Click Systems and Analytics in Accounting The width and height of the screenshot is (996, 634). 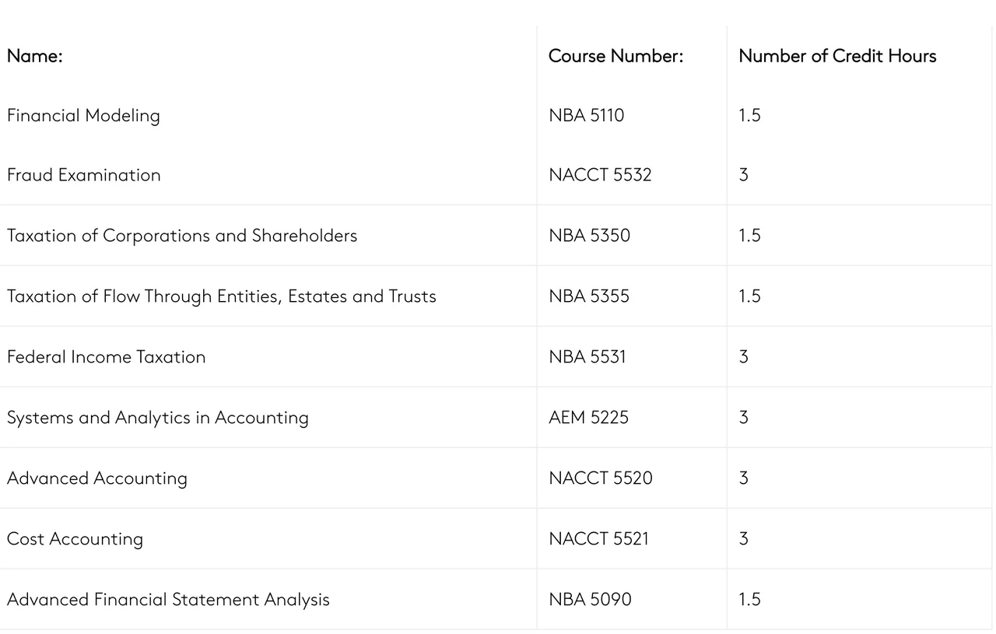[158, 418]
